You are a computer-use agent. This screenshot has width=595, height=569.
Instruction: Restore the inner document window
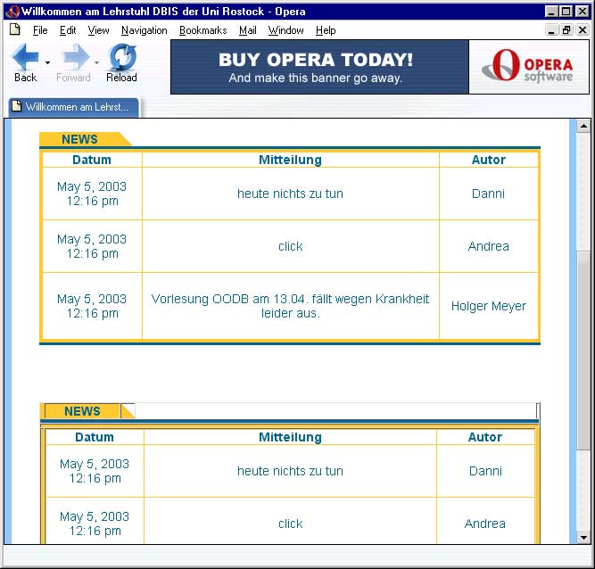[566, 30]
